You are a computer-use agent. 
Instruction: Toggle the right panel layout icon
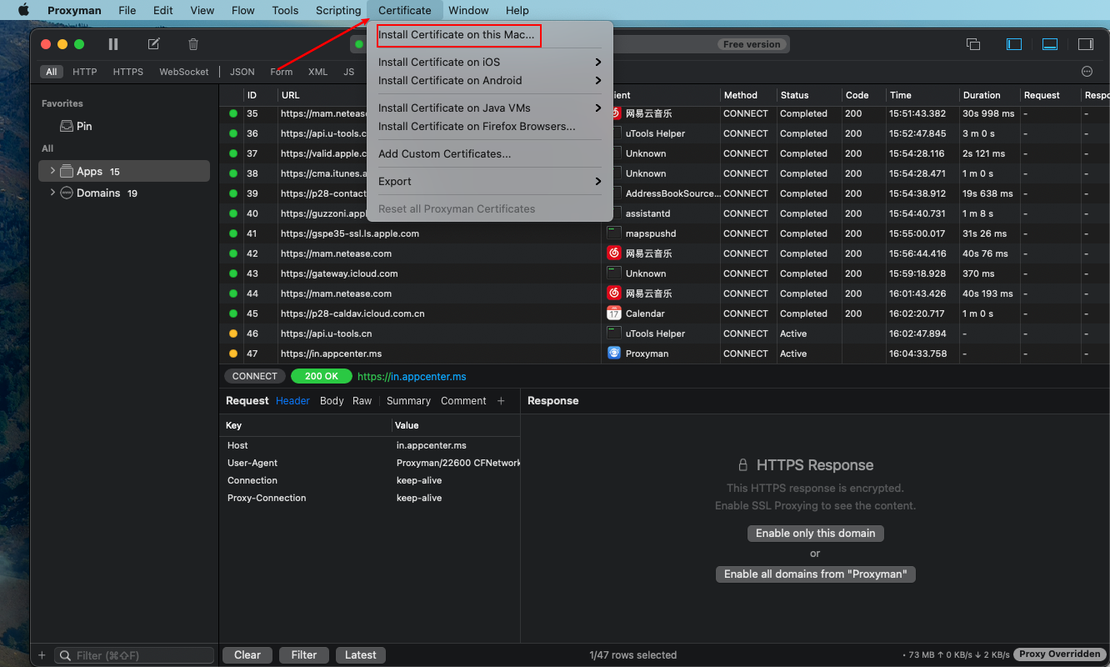[1086, 44]
